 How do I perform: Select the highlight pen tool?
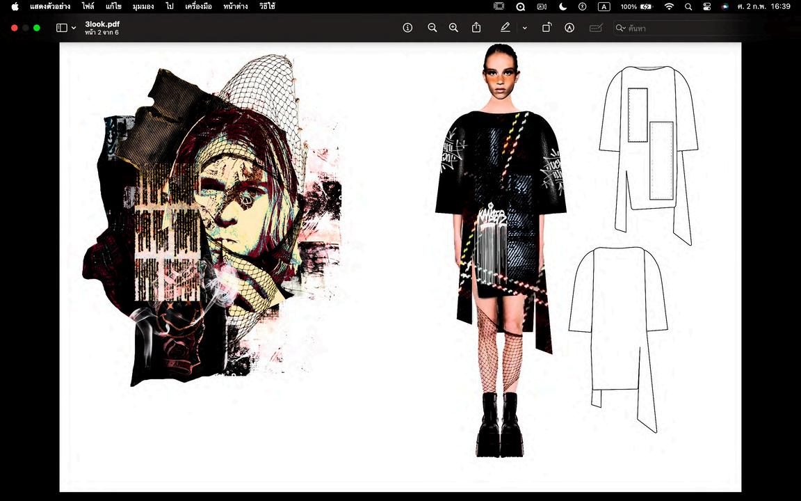point(505,28)
